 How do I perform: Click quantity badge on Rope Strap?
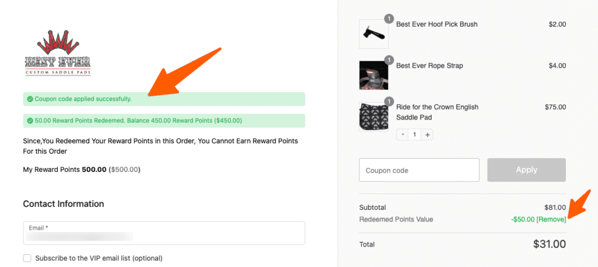388,59
